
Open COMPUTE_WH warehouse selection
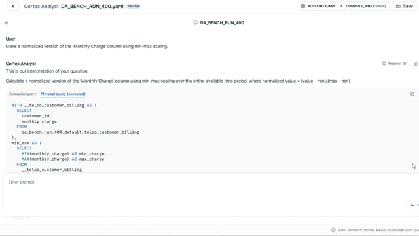pyautogui.click(x=365, y=6)
